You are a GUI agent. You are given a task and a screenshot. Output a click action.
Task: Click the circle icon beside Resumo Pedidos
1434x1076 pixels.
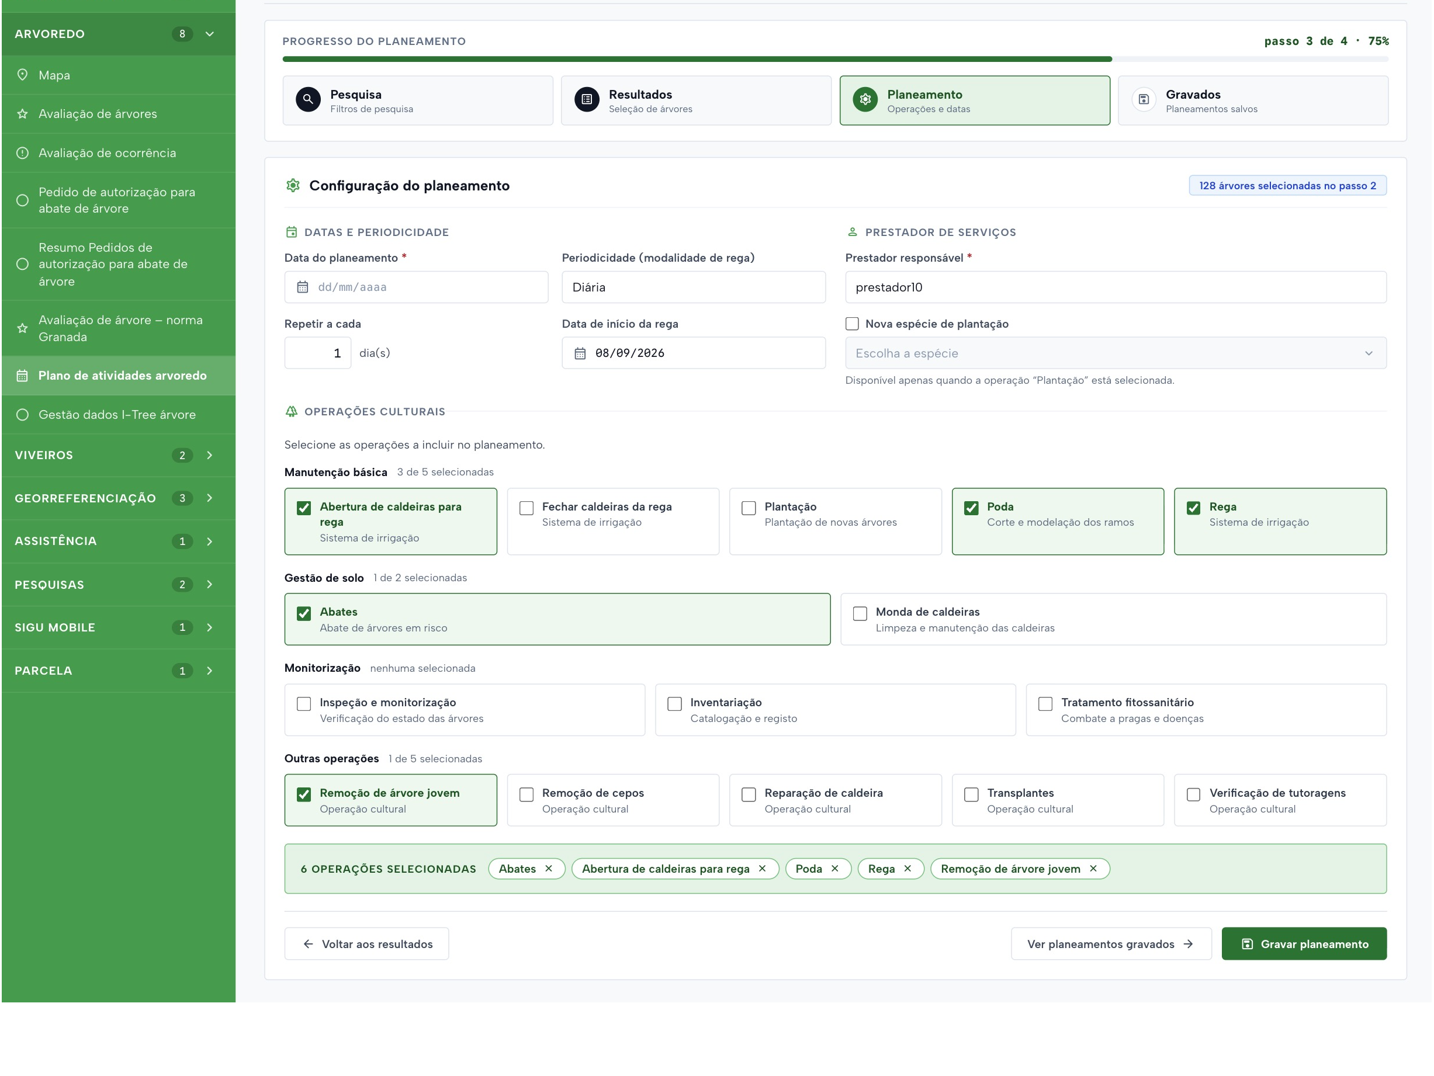tap(22, 264)
